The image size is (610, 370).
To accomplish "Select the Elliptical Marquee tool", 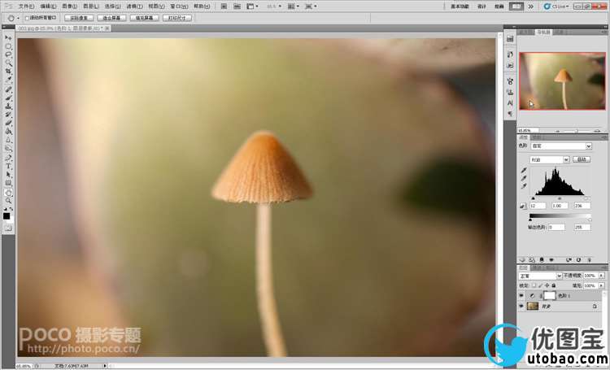I will tap(8, 46).
